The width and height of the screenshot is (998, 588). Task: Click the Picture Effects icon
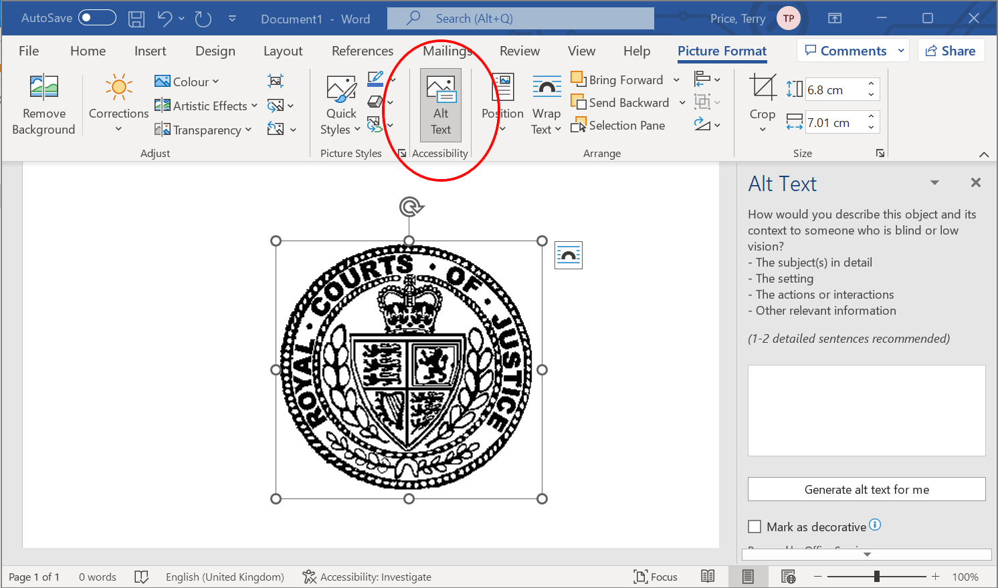(x=376, y=102)
